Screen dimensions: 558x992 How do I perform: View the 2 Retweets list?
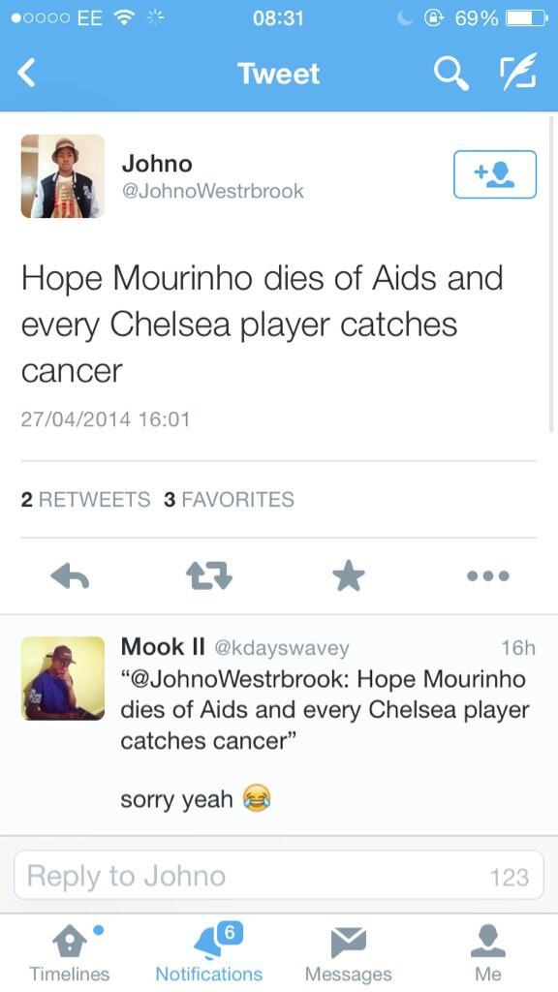[85, 499]
